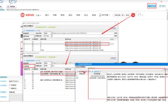Click the URL address input field
This screenshot has height=102, width=168.
[86, 10]
